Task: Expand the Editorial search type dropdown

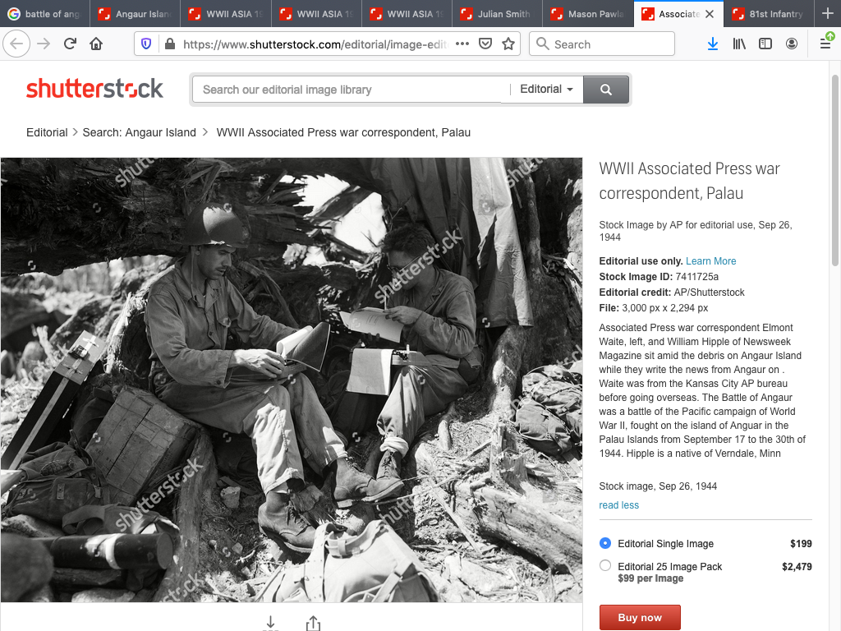Action: pyautogui.click(x=546, y=90)
